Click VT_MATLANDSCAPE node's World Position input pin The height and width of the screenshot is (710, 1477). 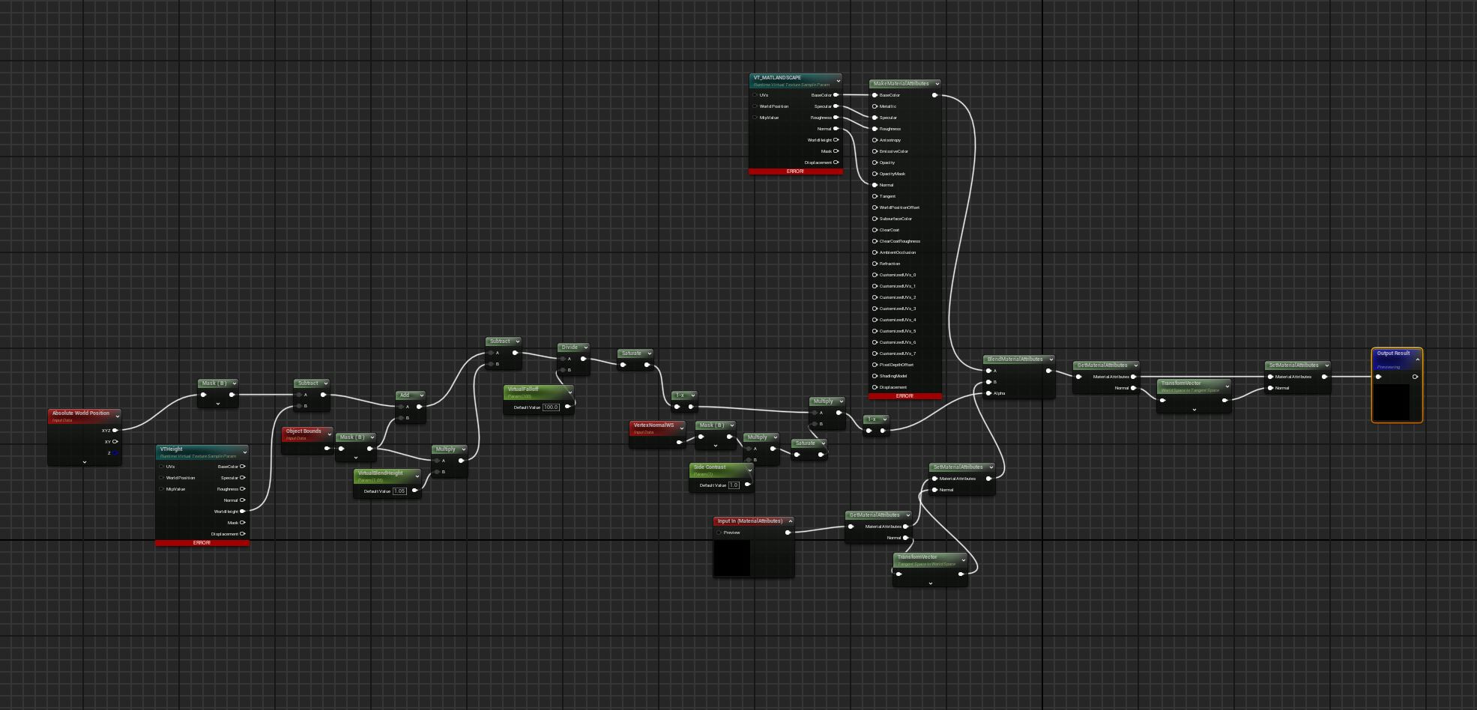click(755, 106)
